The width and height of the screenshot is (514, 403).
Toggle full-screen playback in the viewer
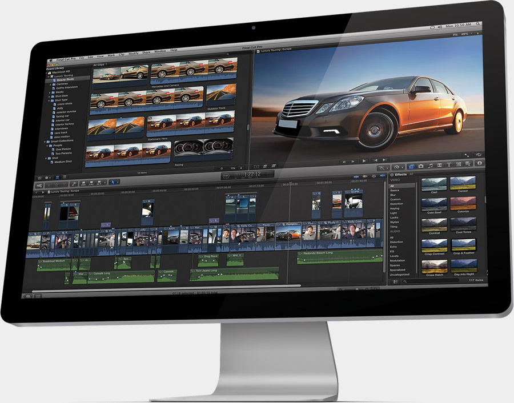467,155
